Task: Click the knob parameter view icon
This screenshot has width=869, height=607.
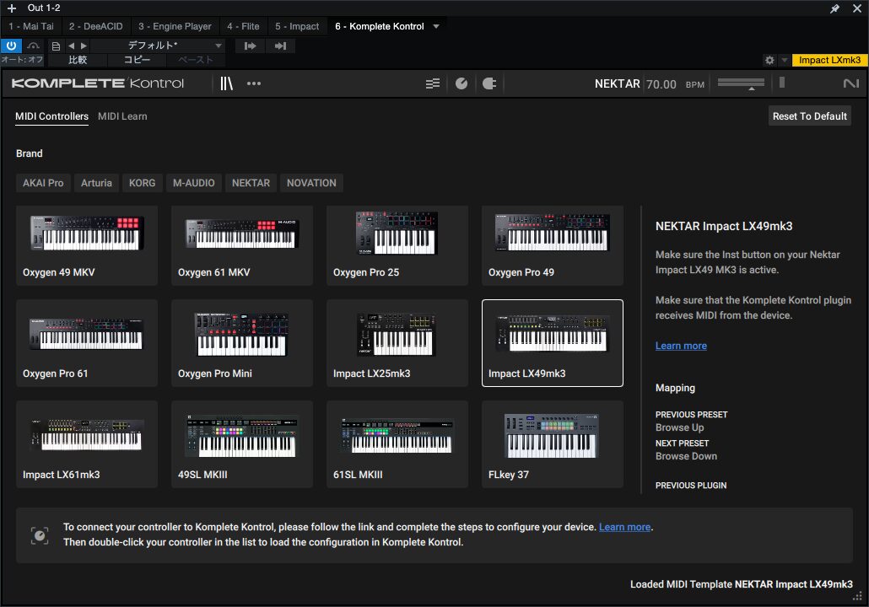Action: (461, 83)
